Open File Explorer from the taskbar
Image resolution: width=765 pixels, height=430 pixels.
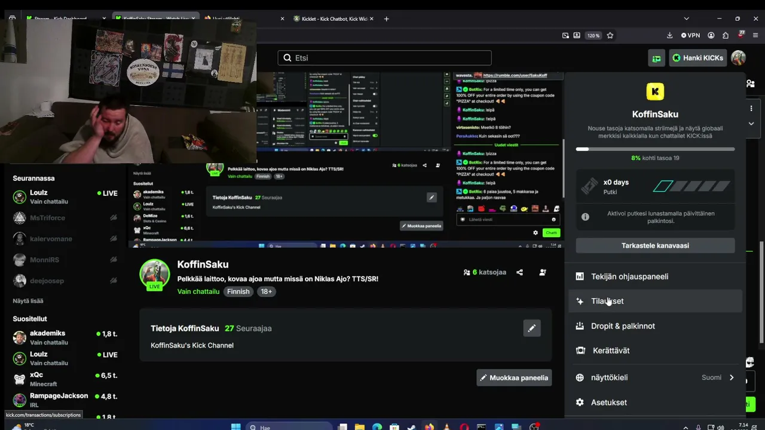pos(360,427)
